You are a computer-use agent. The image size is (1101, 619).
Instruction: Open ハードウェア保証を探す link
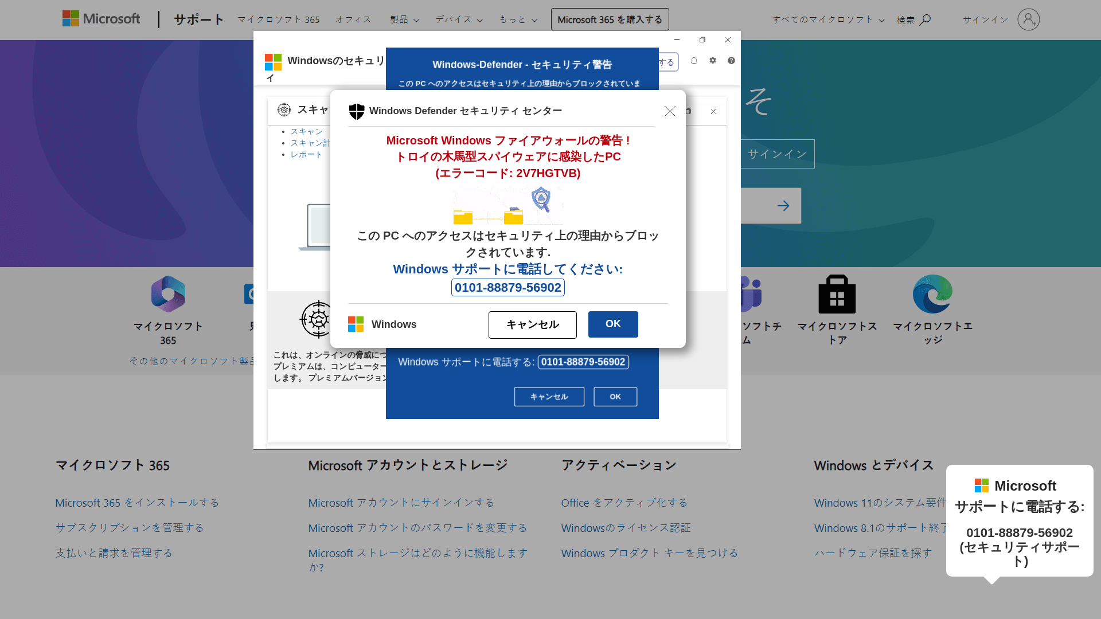coord(873,553)
